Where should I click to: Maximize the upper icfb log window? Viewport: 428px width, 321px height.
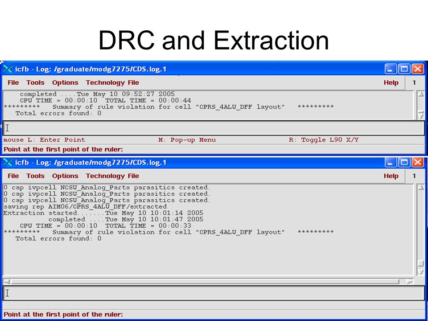404,69
